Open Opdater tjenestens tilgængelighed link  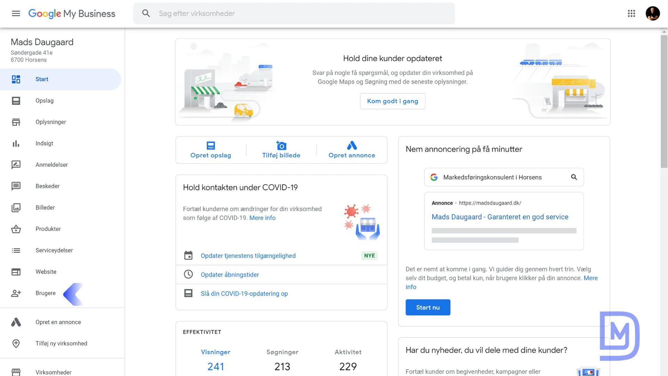click(248, 256)
